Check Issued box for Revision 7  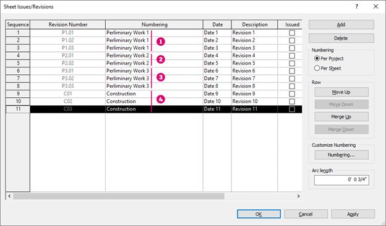click(292, 79)
